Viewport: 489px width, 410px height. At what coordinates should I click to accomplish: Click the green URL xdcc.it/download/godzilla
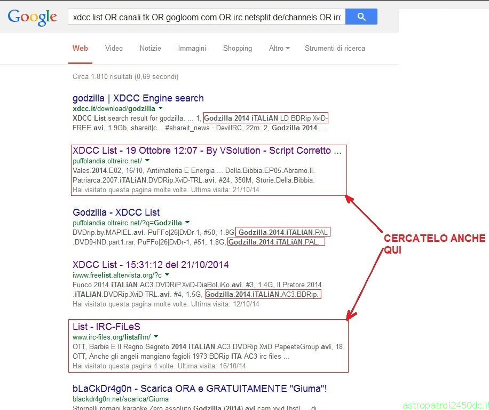point(114,108)
